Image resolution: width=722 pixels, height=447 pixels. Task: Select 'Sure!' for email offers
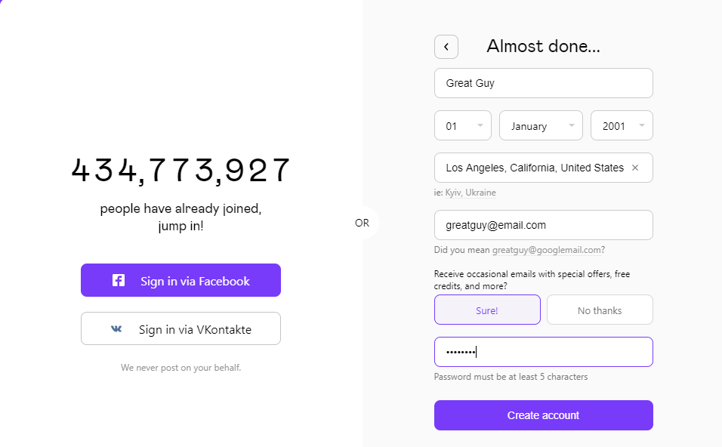[x=487, y=310]
